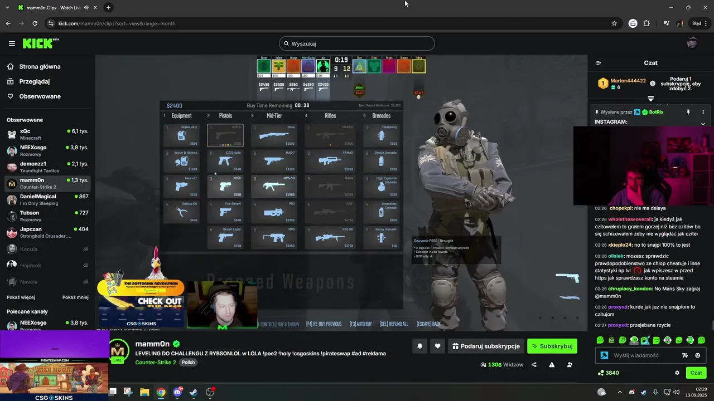Screen dimensions: 714x401
Task: Open the Kick hamburger menu
Action: 12,43
